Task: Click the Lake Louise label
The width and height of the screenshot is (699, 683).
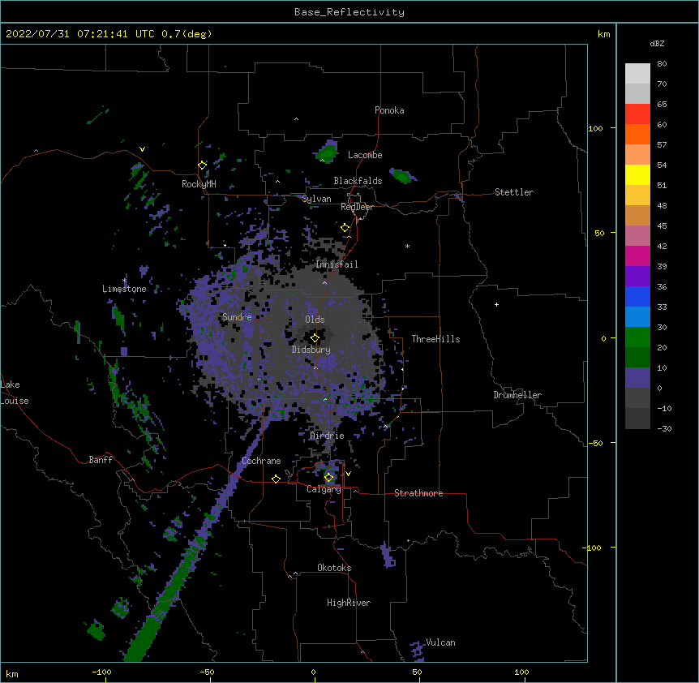Action: click(15, 393)
